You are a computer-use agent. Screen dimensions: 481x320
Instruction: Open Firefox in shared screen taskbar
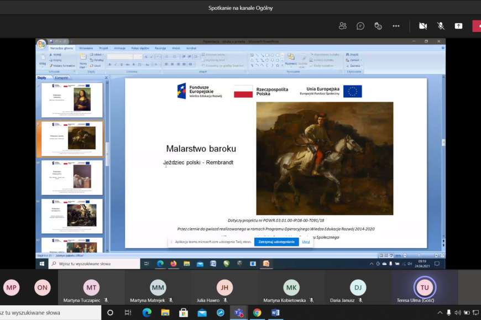click(173, 264)
